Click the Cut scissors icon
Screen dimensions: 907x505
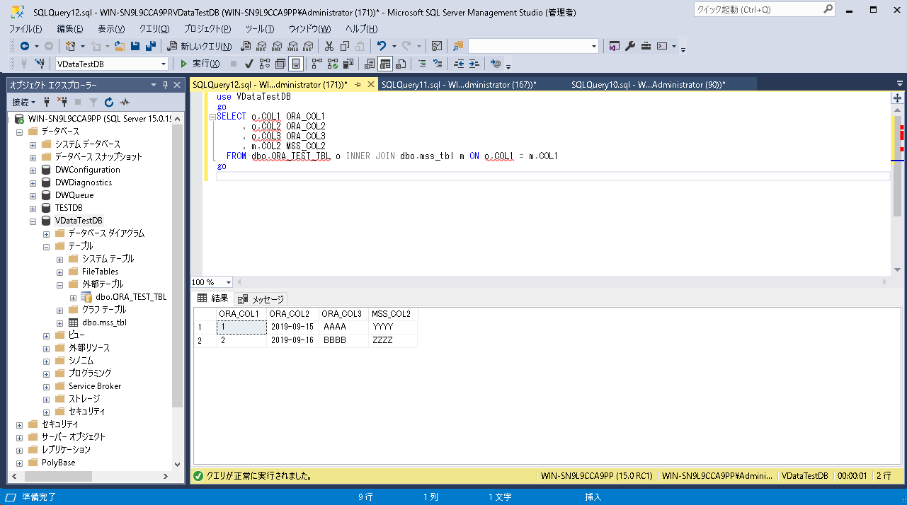(329, 46)
